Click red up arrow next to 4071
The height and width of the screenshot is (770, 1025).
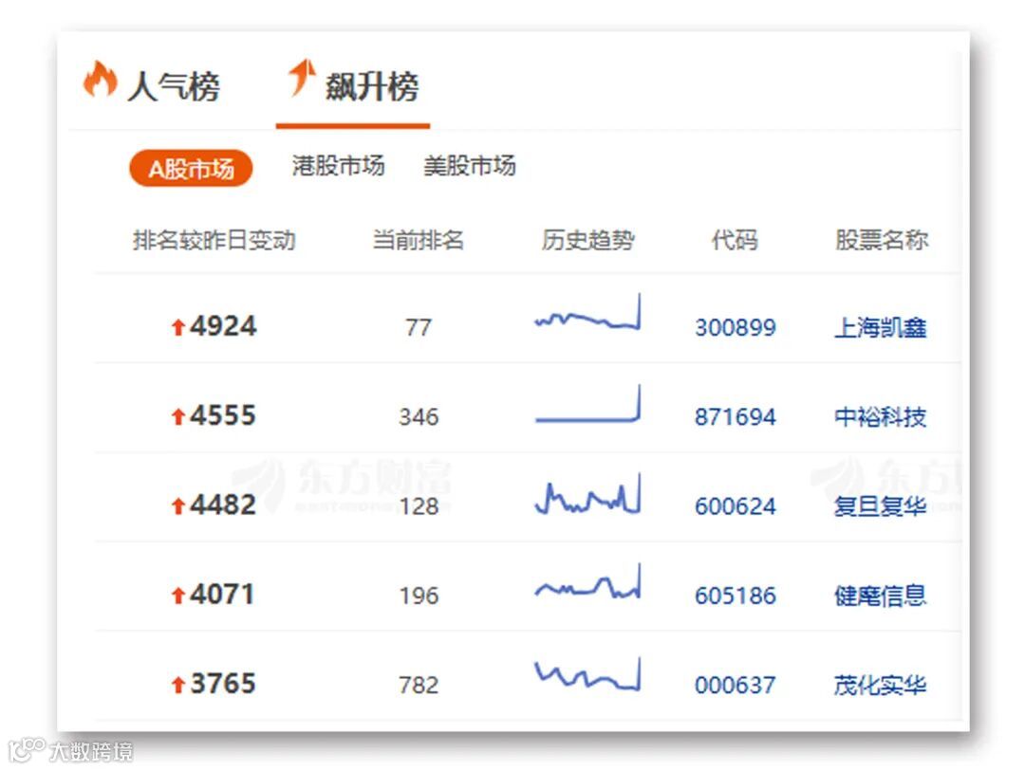tap(177, 596)
